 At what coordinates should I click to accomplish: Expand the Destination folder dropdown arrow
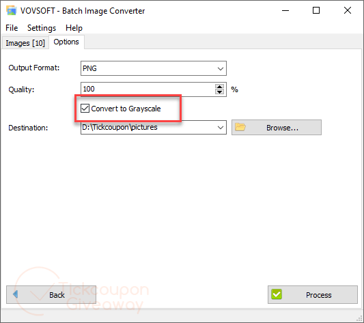pyautogui.click(x=221, y=127)
